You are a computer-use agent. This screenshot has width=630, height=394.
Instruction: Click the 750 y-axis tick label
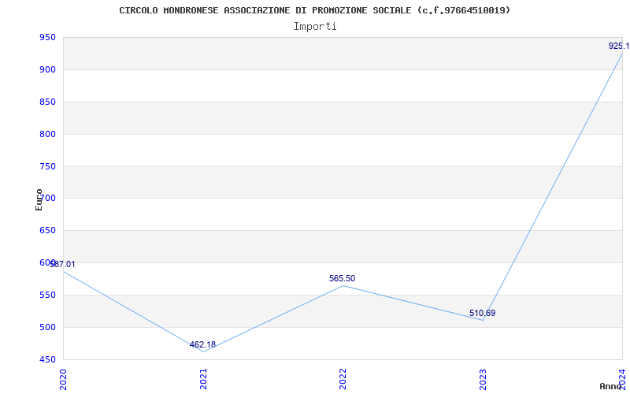47,166
